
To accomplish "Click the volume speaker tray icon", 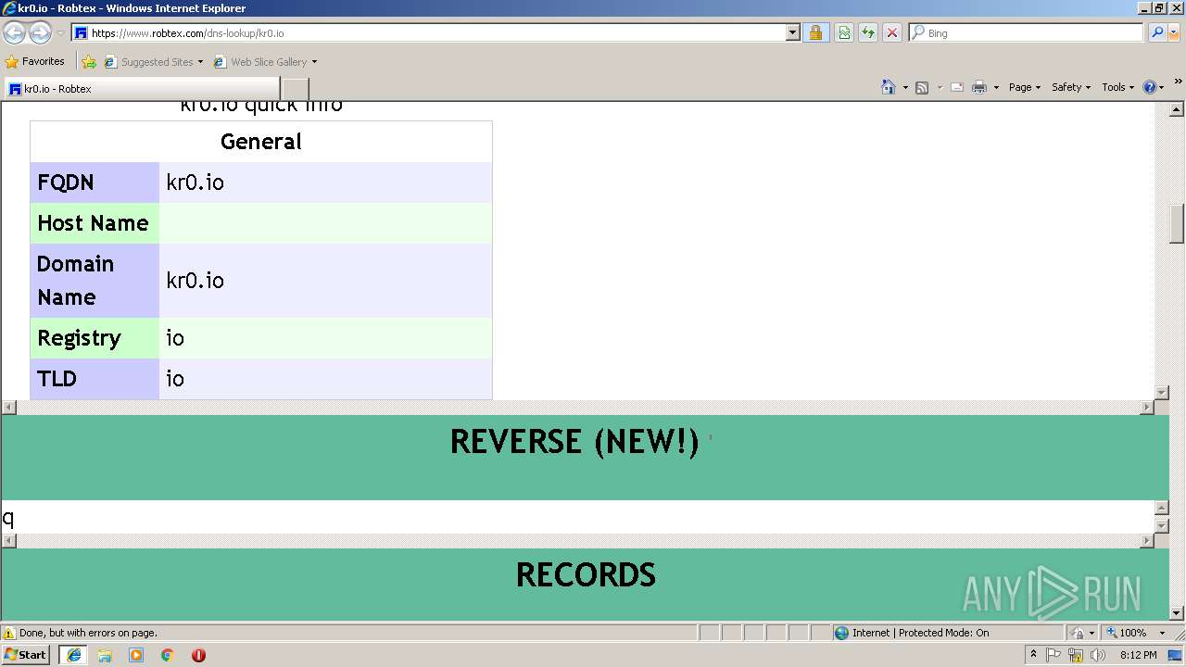I will tap(1099, 655).
